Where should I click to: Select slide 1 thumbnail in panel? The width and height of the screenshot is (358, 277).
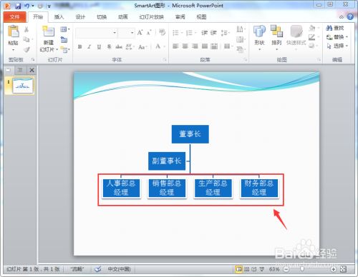pos(23,86)
